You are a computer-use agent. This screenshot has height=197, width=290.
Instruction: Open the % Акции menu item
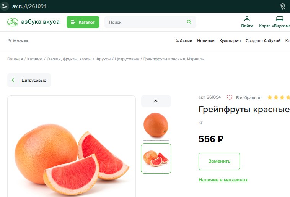(x=184, y=40)
